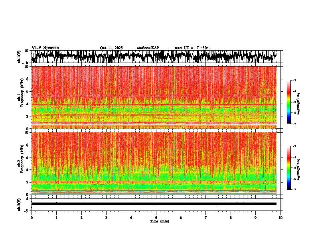The height and width of the screenshot is (244, 316).
Task: Click the time axis tick label '10'
Action: (280, 218)
